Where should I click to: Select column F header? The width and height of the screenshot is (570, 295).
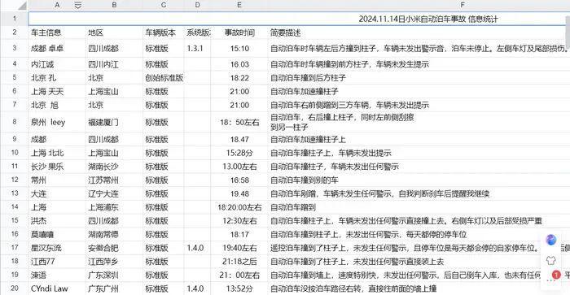pos(462,5)
